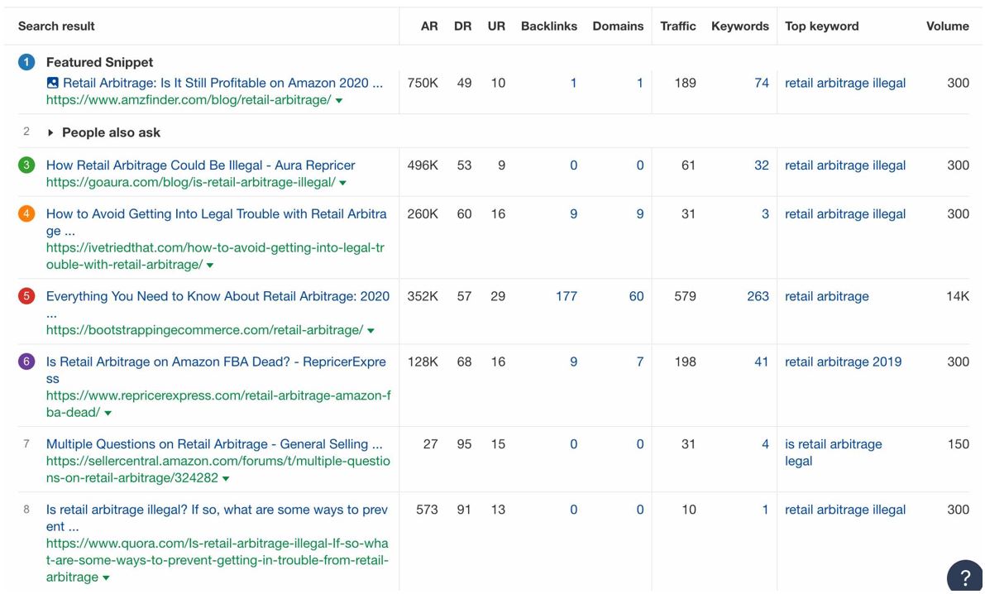
Task: Click top keyword 'retail arbitrage' with 14K volume
Action: [827, 296]
